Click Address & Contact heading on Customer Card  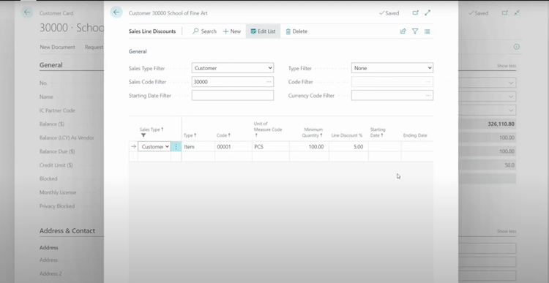tap(67, 230)
